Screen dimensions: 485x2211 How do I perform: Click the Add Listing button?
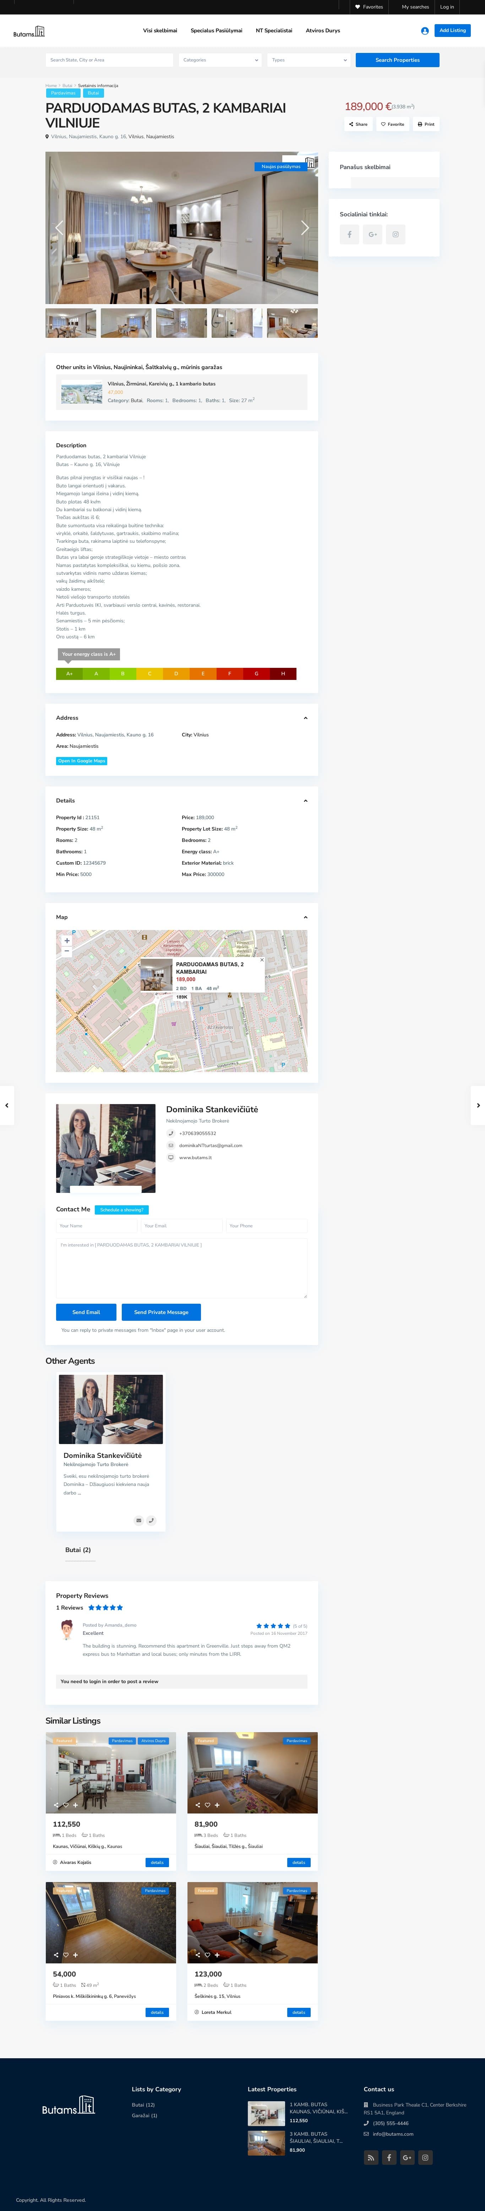click(452, 31)
